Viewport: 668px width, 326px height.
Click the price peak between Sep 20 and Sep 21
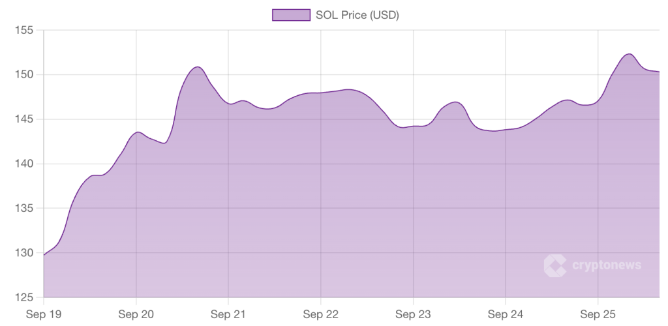tap(197, 67)
